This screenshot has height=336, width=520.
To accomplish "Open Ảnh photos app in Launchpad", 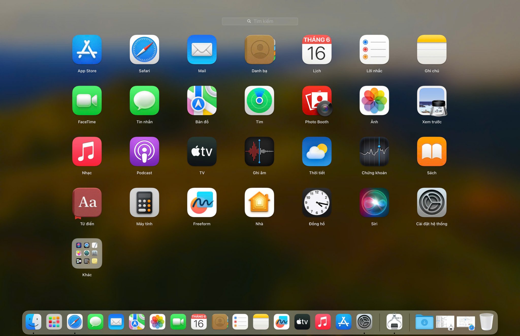I will [374, 101].
